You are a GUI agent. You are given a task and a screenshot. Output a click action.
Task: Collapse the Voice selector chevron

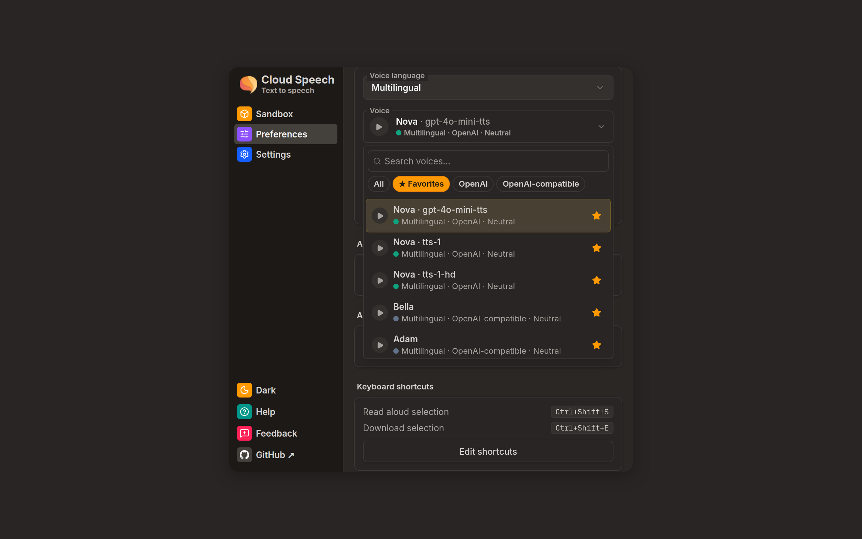point(601,127)
